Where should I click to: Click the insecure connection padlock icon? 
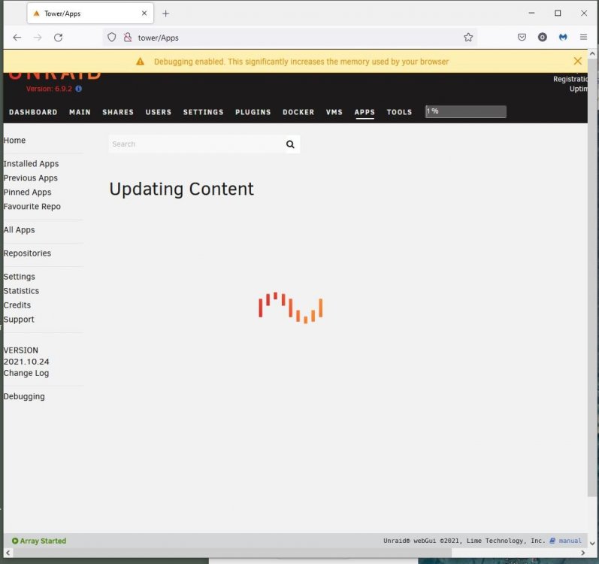[x=128, y=38]
